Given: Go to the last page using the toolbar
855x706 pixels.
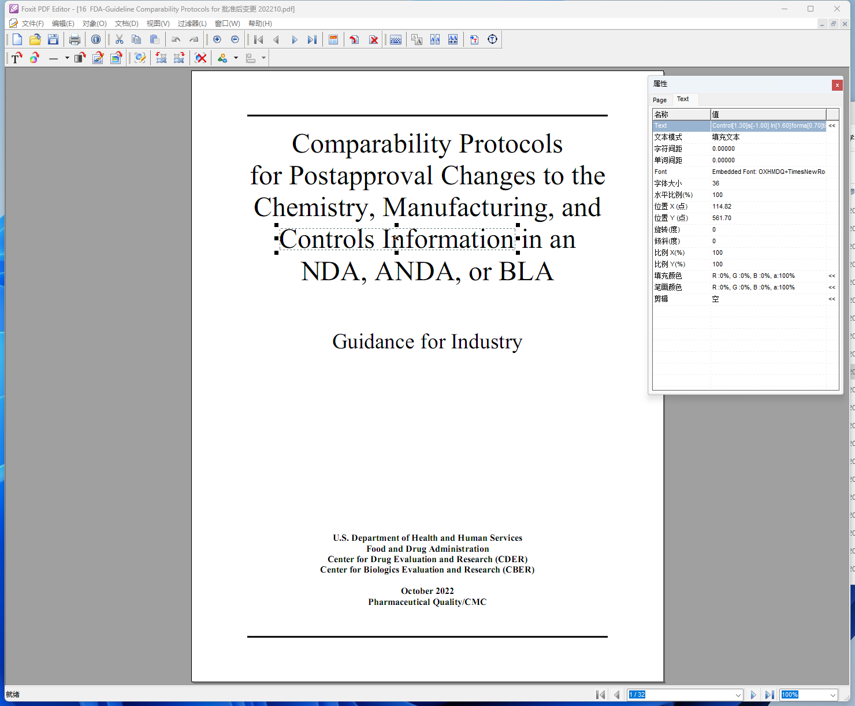Looking at the screenshot, I should pyautogui.click(x=312, y=39).
